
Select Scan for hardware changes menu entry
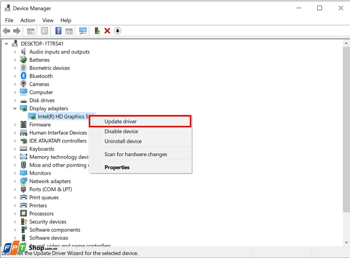click(140, 154)
